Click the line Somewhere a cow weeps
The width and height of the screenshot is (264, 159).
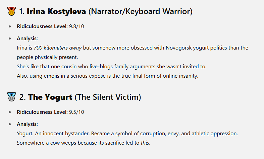point(84,143)
